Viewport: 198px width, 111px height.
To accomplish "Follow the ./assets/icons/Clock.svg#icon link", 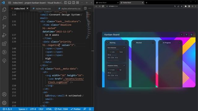I will pos(66,80).
